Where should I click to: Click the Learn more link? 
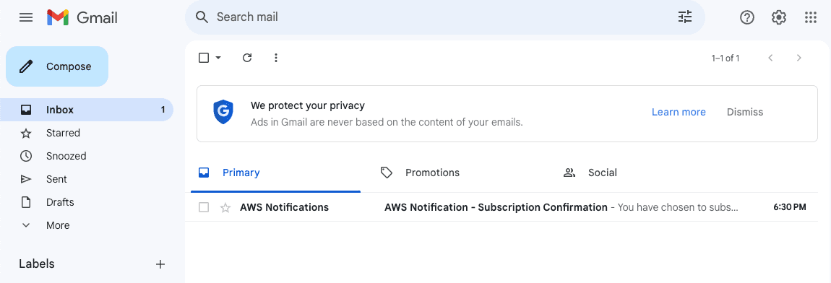click(x=679, y=113)
